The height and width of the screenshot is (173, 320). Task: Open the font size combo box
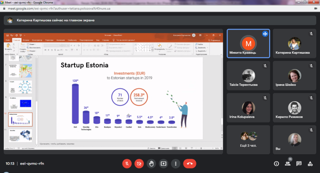(66, 45)
